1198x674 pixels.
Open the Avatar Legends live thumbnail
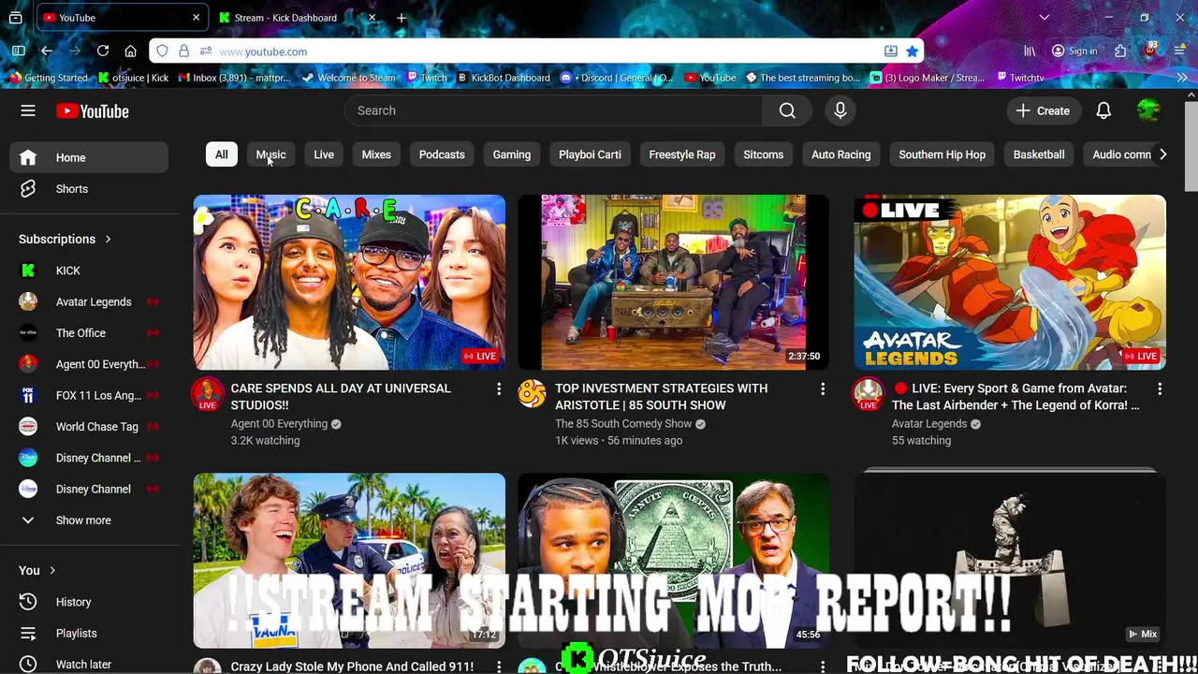point(1010,283)
